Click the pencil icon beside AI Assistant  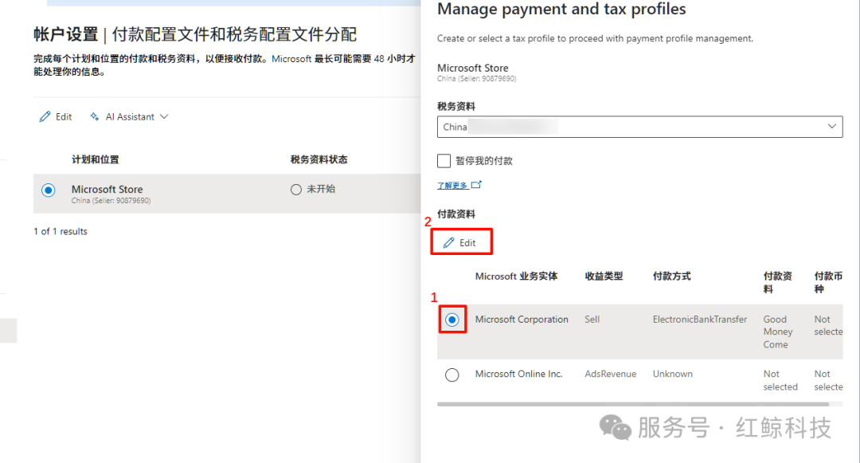pos(45,117)
